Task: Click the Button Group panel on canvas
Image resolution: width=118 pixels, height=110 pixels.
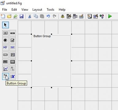Action: click(51, 61)
